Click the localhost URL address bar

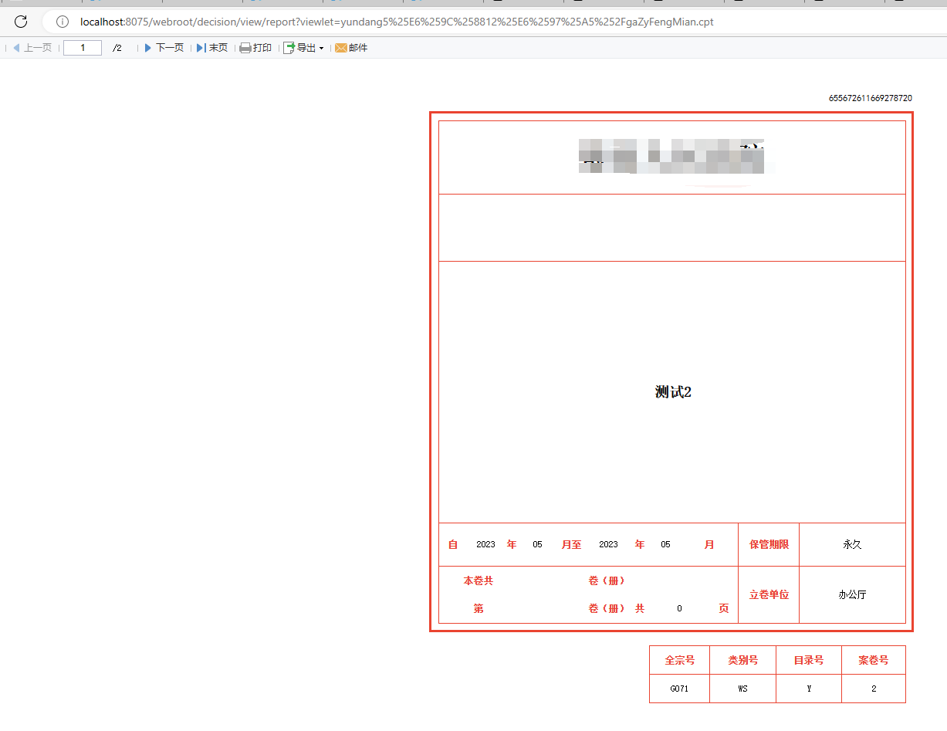397,22
